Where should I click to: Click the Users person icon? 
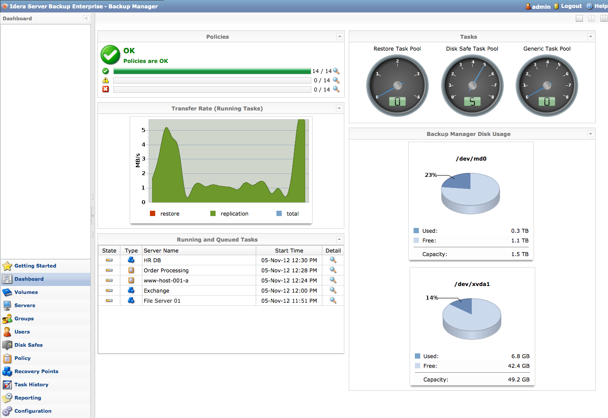pyautogui.click(x=7, y=332)
